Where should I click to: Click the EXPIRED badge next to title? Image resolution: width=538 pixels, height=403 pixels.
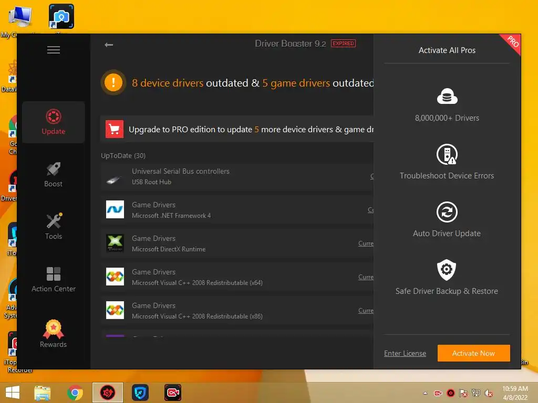[343, 44]
